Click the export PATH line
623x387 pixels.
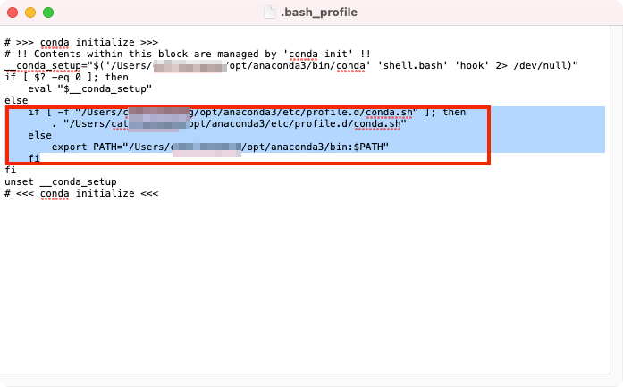[220, 147]
